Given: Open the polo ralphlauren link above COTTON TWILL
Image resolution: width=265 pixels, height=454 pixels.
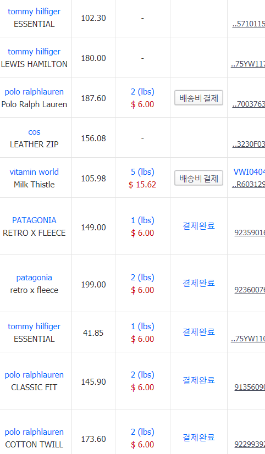Looking at the screenshot, I should point(34,432).
